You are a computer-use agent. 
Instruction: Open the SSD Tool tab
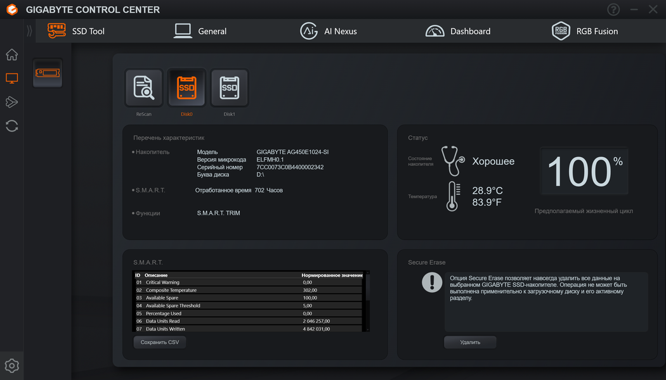(x=77, y=31)
